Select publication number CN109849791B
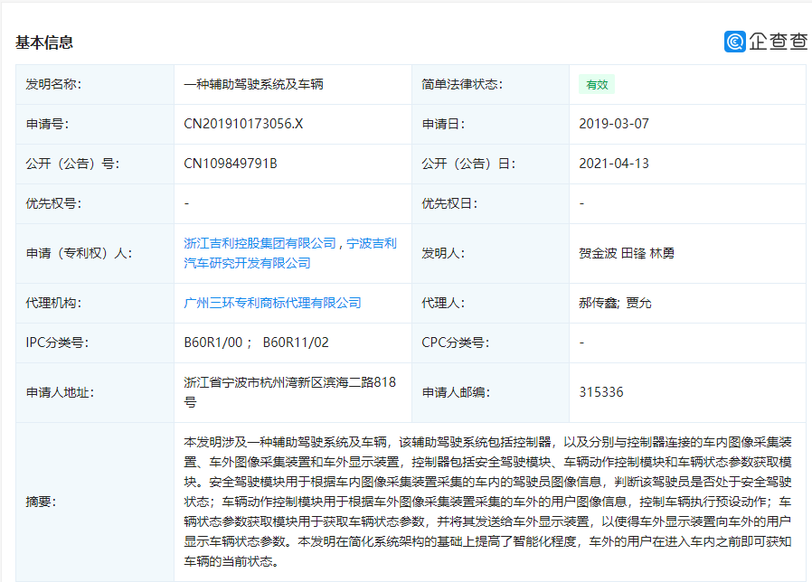 (x=231, y=164)
